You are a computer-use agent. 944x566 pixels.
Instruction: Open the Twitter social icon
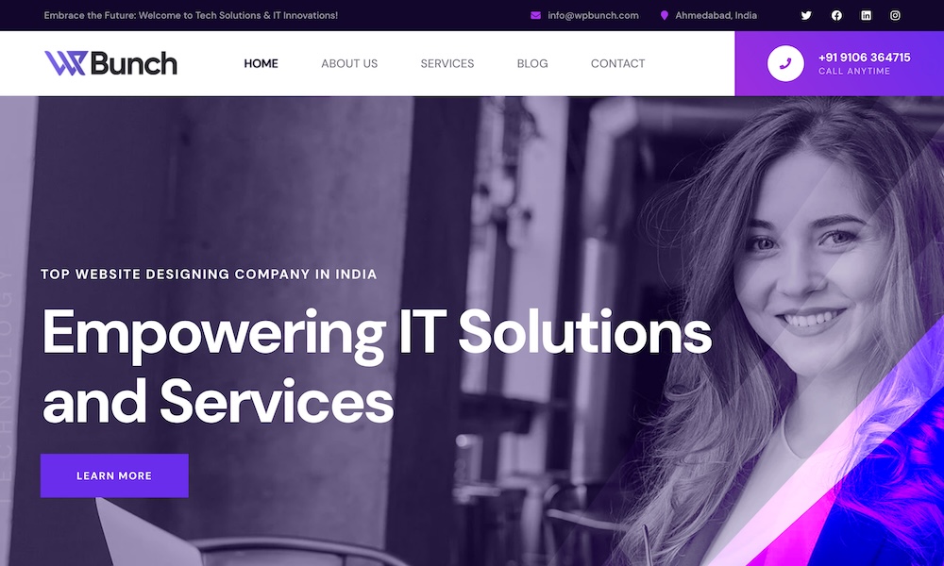click(x=806, y=16)
